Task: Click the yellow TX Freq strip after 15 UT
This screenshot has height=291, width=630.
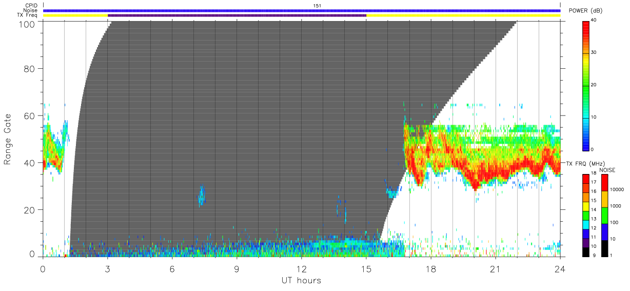Action: [463, 15]
